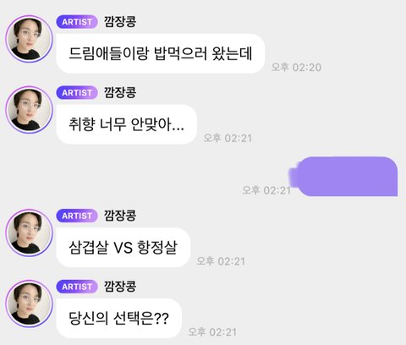Click the timestamp after 당신의 선택은??

tap(212, 332)
